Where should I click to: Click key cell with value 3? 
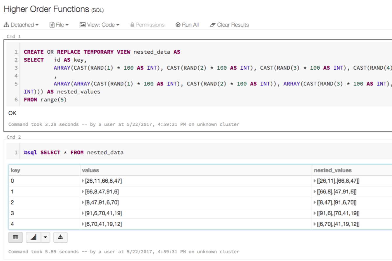[x=44, y=214]
